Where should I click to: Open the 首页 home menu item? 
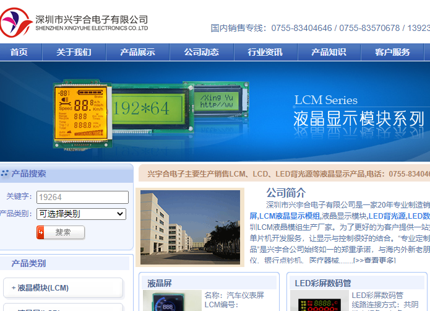click(x=19, y=52)
